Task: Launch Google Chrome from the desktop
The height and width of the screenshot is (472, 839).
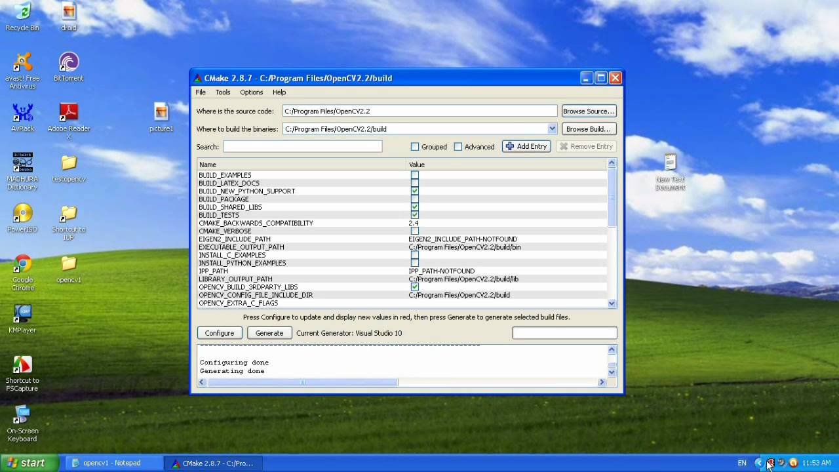Action: tap(22, 273)
